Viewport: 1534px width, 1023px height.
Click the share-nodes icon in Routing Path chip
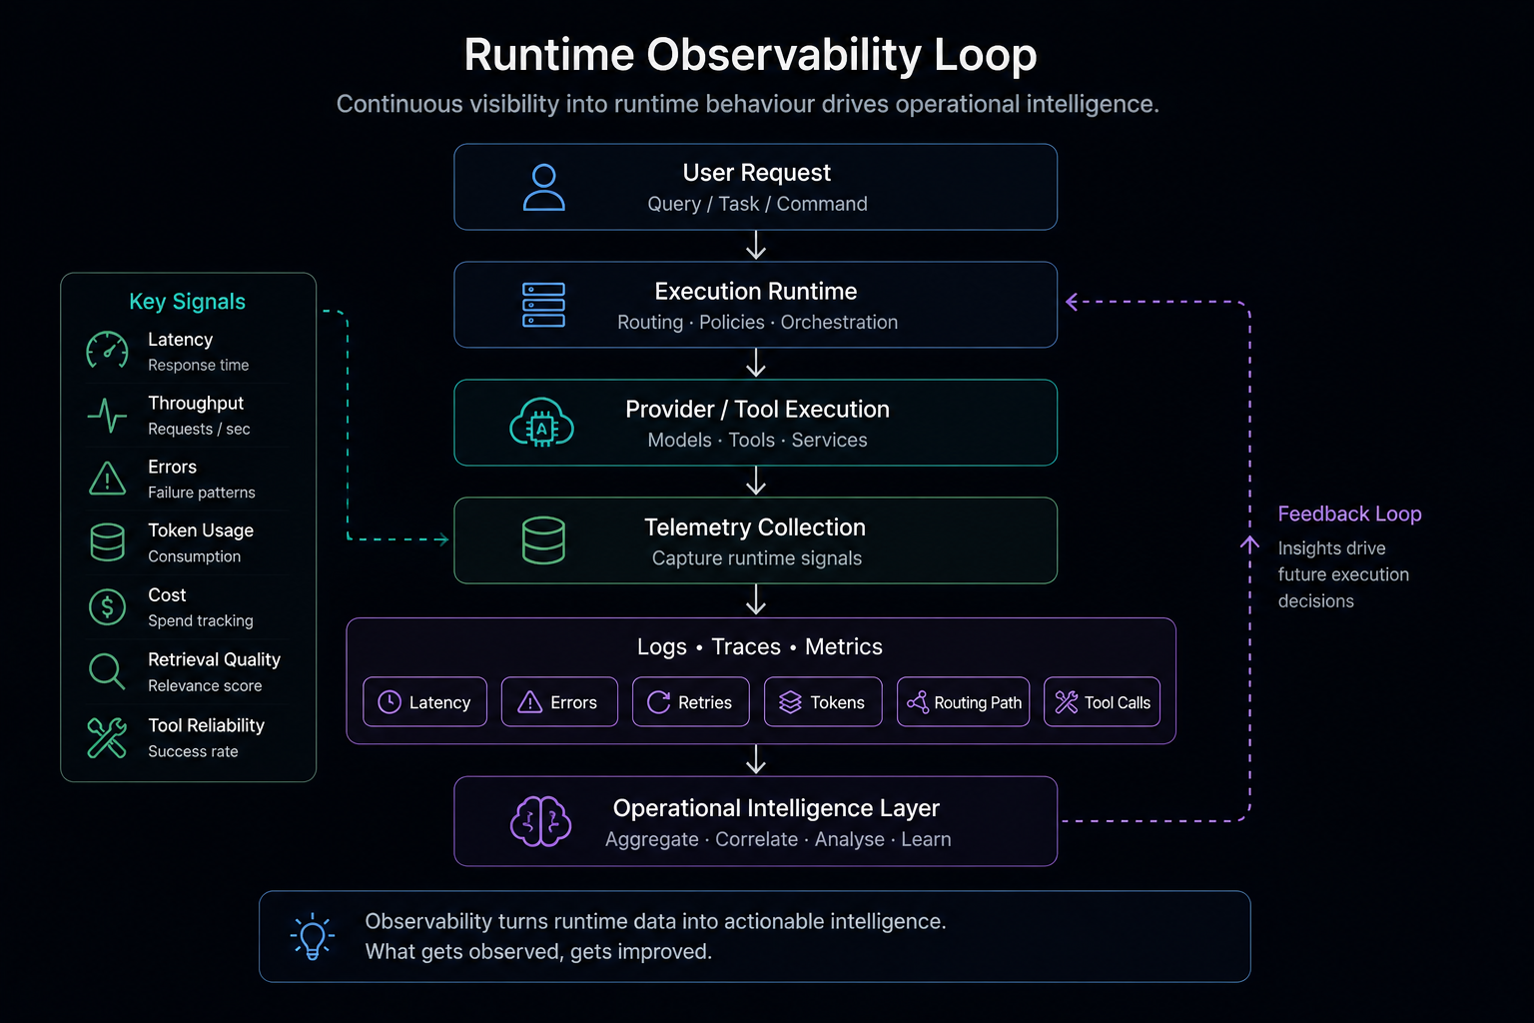pos(918,702)
